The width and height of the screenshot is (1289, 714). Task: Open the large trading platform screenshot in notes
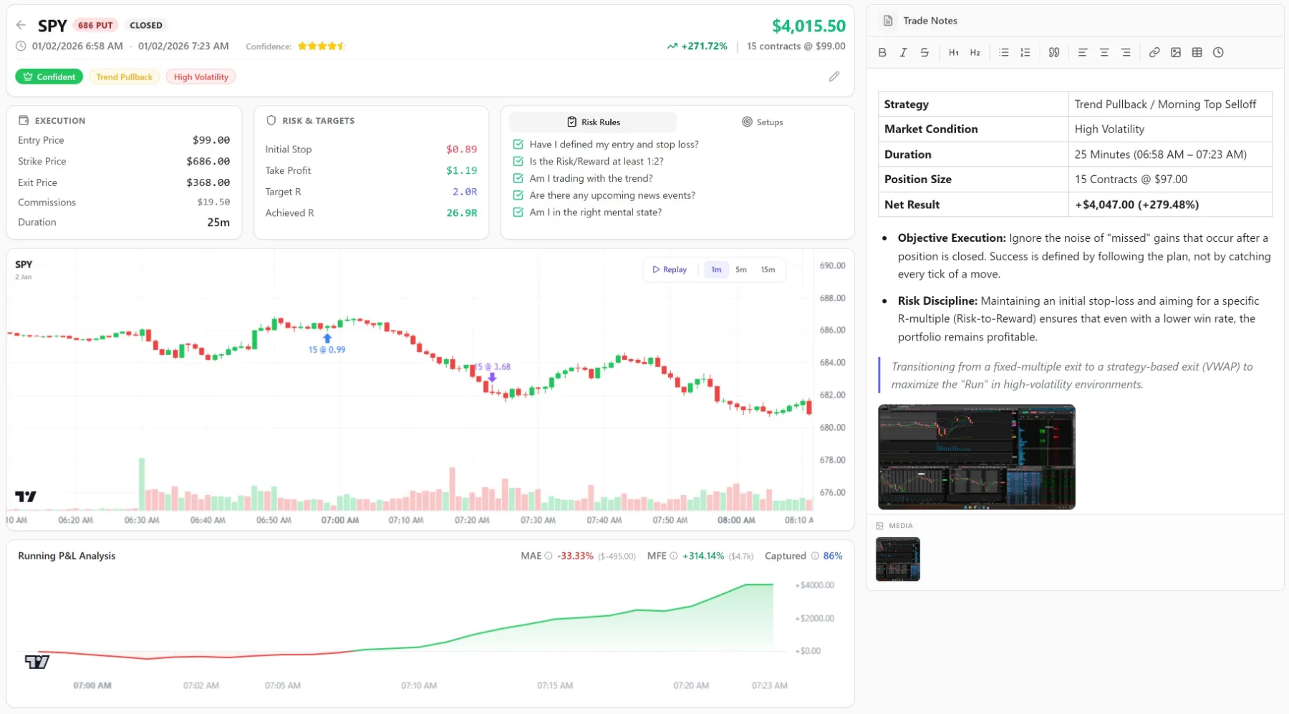click(977, 456)
